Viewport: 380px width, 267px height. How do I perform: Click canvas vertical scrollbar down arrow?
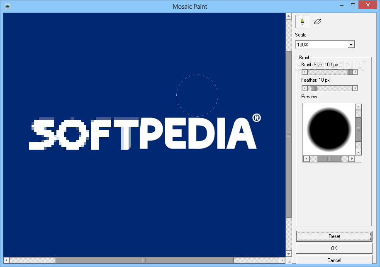[288, 254]
